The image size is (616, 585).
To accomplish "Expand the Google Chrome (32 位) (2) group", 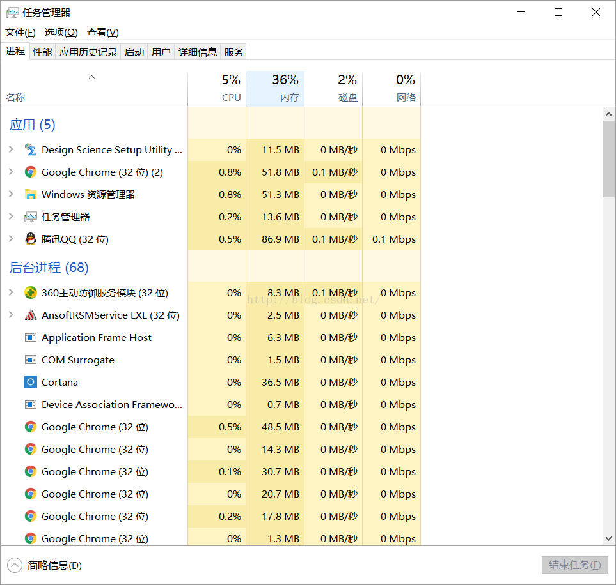I will (11, 172).
